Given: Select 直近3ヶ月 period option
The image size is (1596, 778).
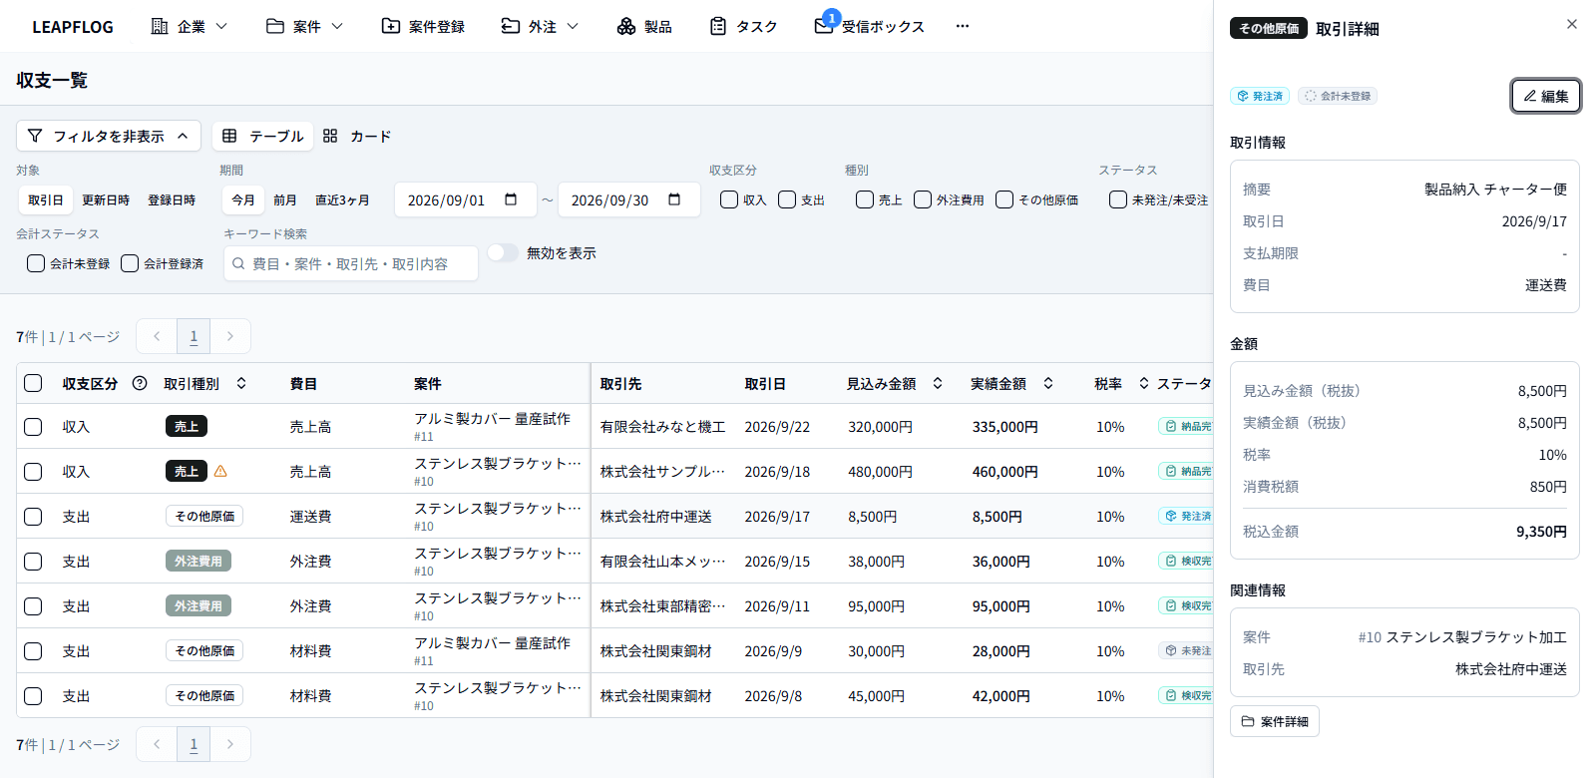Looking at the screenshot, I should pos(342,199).
